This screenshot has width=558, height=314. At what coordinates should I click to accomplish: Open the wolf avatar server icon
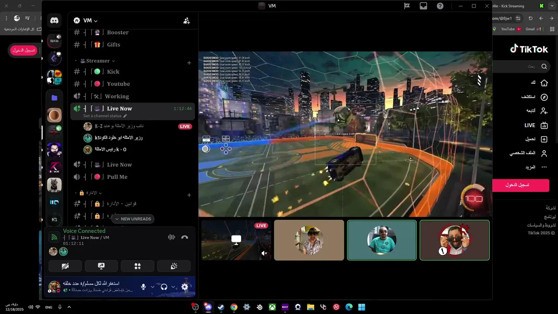tap(54, 185)
